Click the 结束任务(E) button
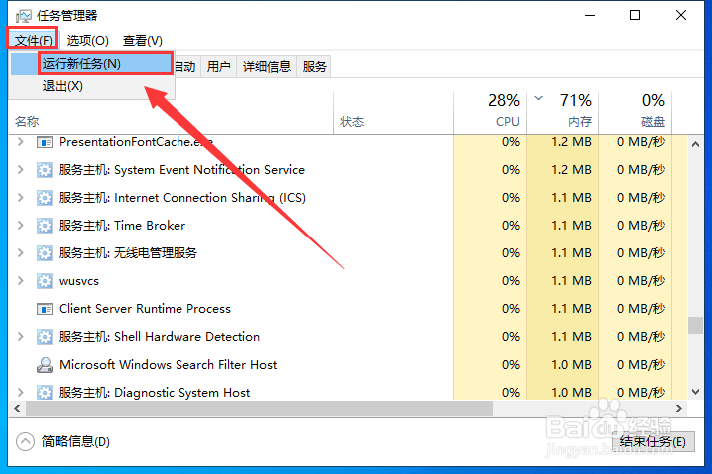 pos(653,442)
